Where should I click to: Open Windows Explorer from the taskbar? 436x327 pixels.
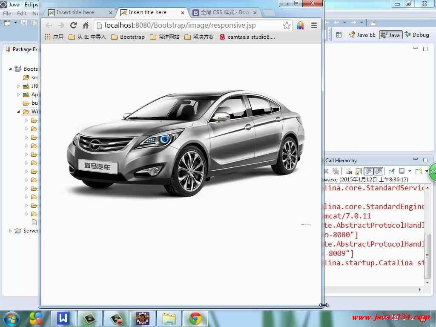(x=169, y=318)
